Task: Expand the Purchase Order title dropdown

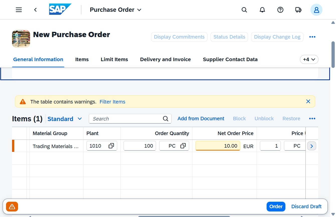Action: tap(139, 10)
